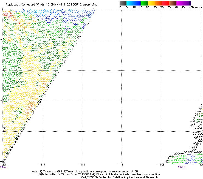Click the longitude label -120

3,165
